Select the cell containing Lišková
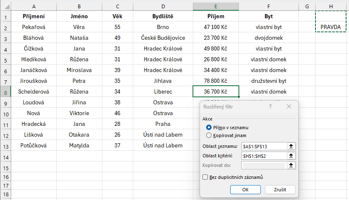 (34, 135)
